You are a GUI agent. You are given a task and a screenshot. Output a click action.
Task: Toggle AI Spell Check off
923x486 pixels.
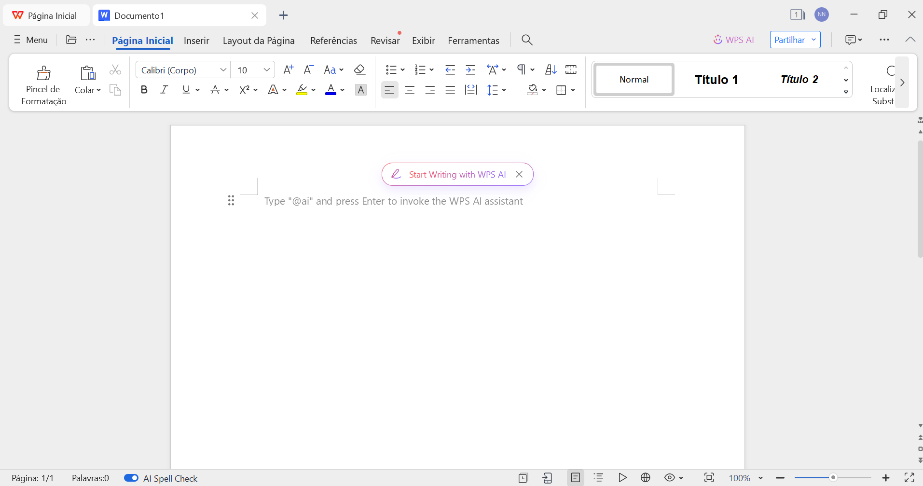pyautogui.click(x=131, y=478)
